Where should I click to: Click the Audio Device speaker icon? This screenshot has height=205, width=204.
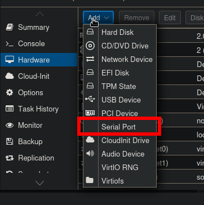pos(90,154)
